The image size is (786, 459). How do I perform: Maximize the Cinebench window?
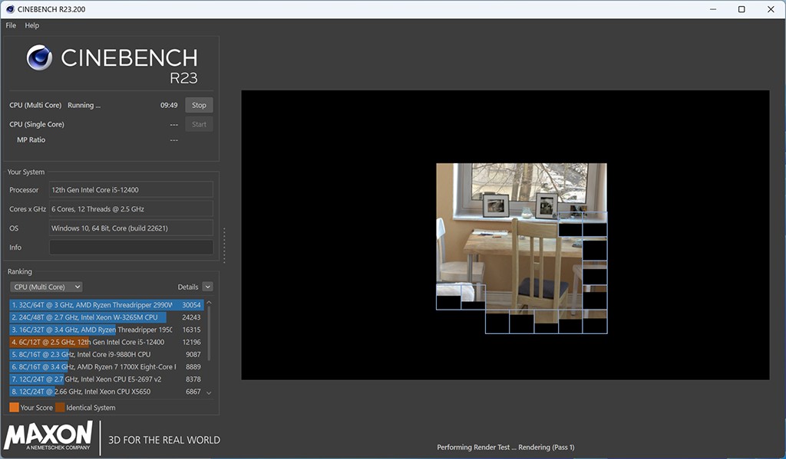pos(741,9)
